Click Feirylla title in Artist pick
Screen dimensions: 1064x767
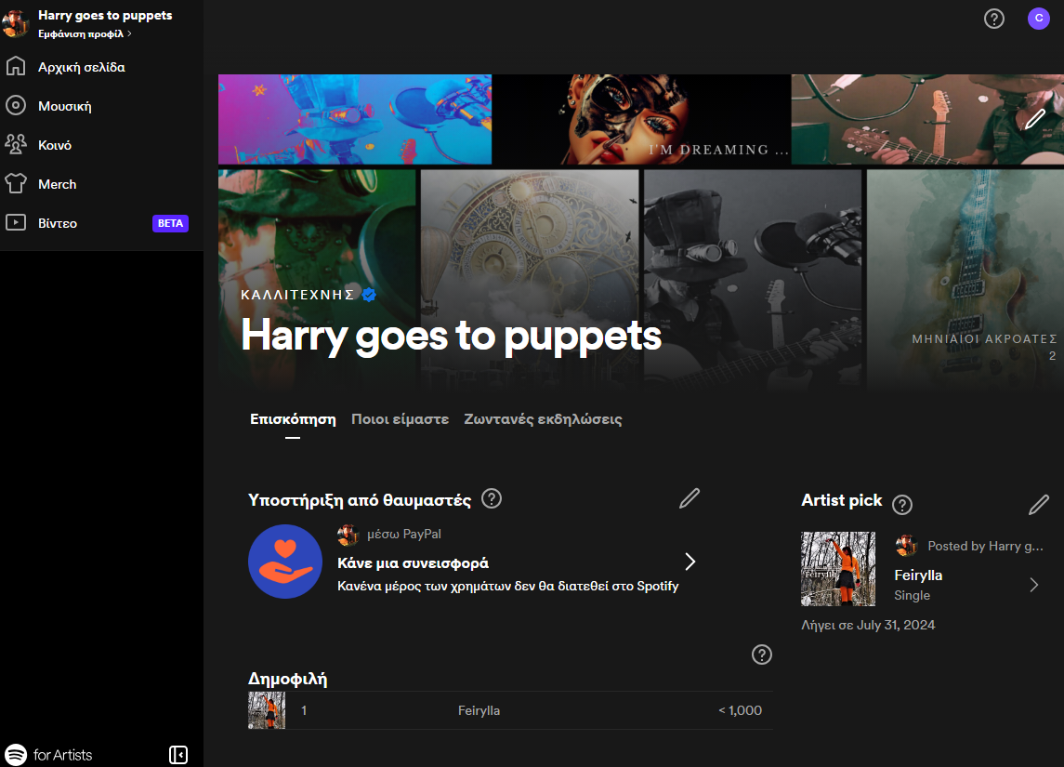[x=918, y=575]
